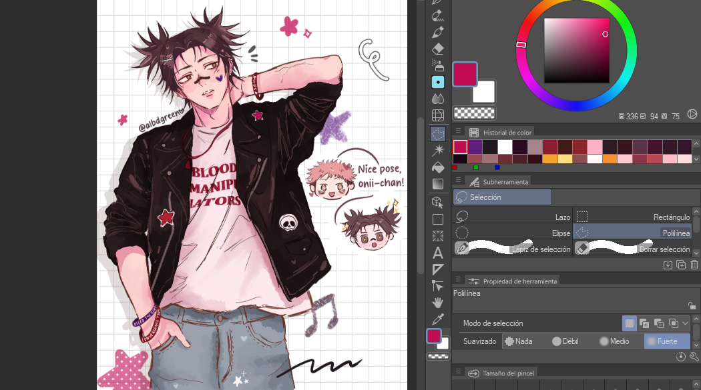Select the Text tool letter A
This screenshot has width=701, height=390.
[438, 253]
